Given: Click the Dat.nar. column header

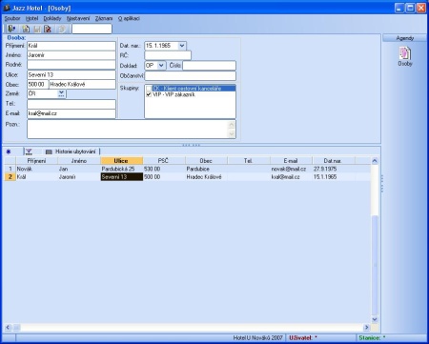Looking at the screenshot, I should (x=333, y=161).
